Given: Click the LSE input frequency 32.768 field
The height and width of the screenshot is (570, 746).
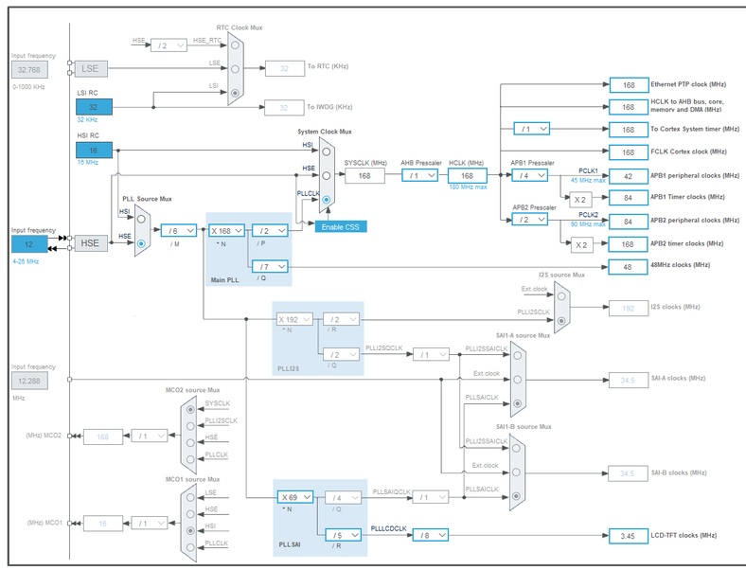Looking at the screenshot, I should pyautogui.click(x=29, y=69).
